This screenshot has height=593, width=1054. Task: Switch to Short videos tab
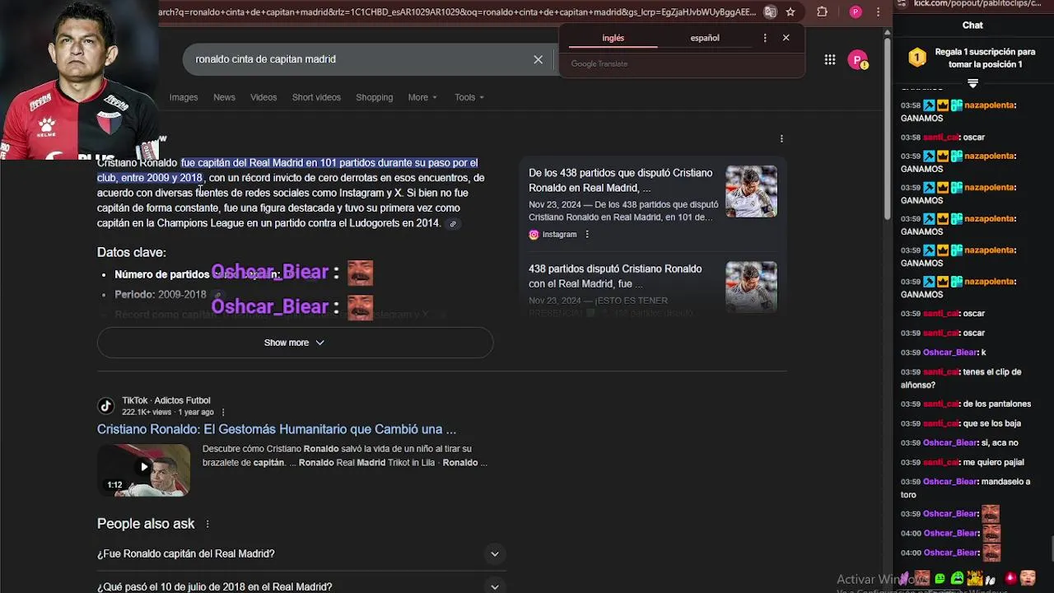point(316,97)
